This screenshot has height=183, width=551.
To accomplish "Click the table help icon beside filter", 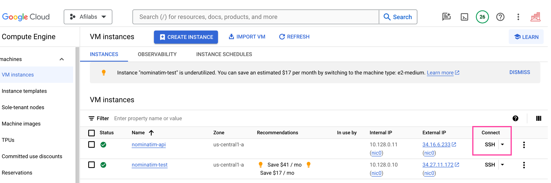I will coord(515,118).
